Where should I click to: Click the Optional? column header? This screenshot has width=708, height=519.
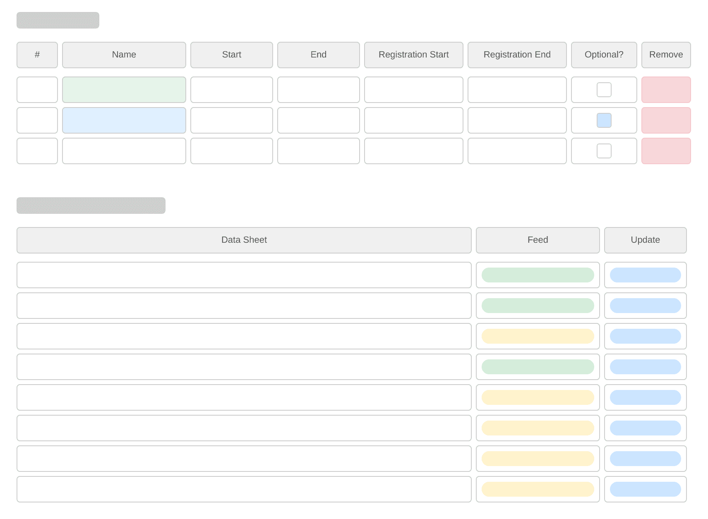point(604,55)
